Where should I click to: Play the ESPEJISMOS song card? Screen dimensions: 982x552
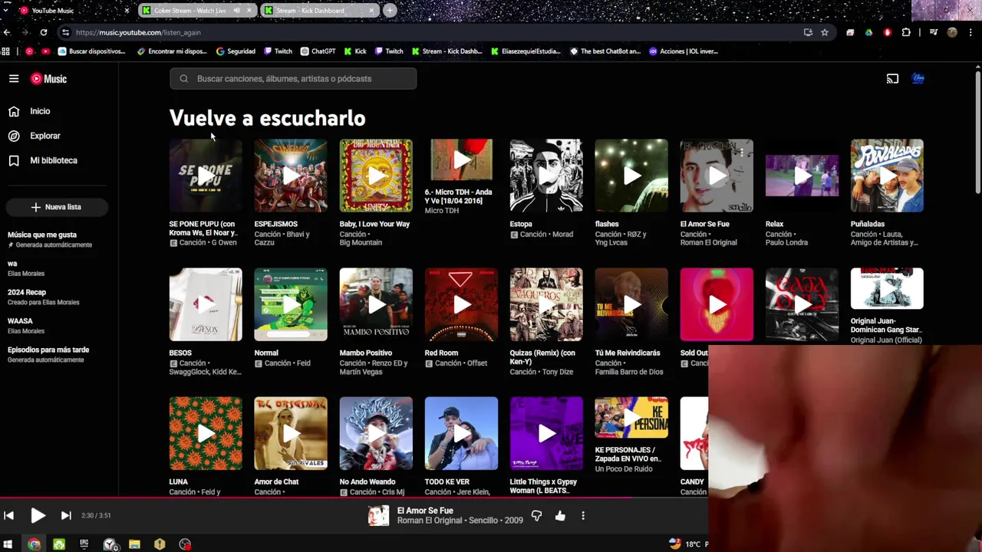[291, 176]
